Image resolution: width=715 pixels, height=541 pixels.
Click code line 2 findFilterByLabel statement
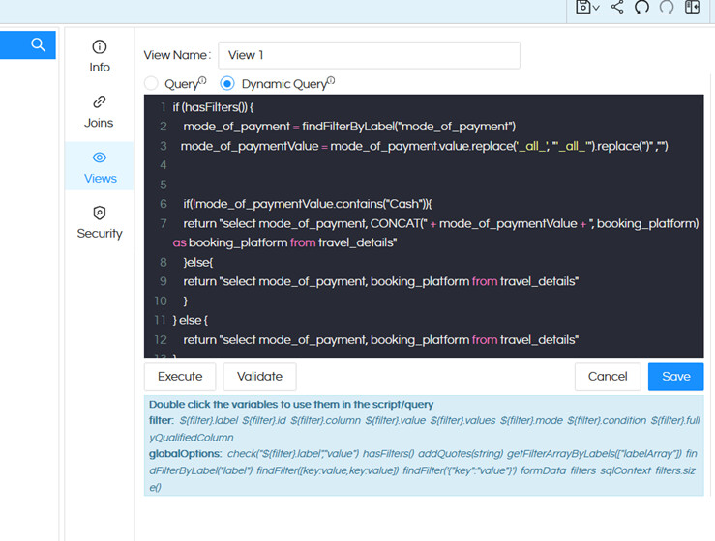[349, 127]
